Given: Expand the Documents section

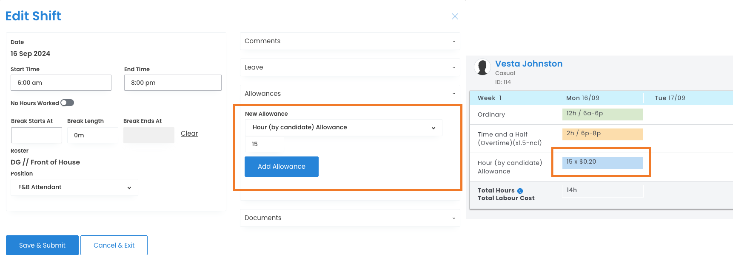Looking at the screenshot, I should [350, 218].
